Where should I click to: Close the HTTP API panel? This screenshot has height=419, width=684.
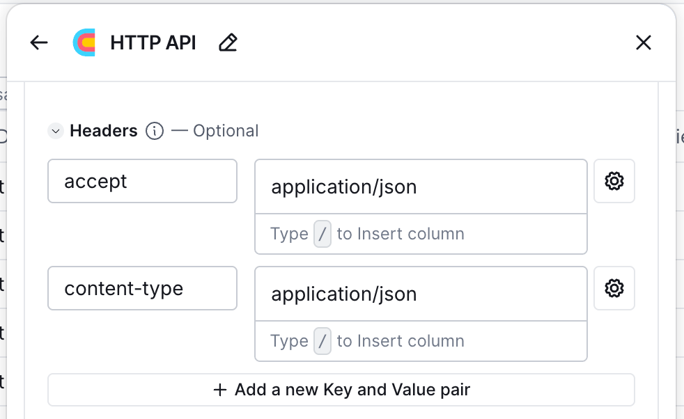644,43
